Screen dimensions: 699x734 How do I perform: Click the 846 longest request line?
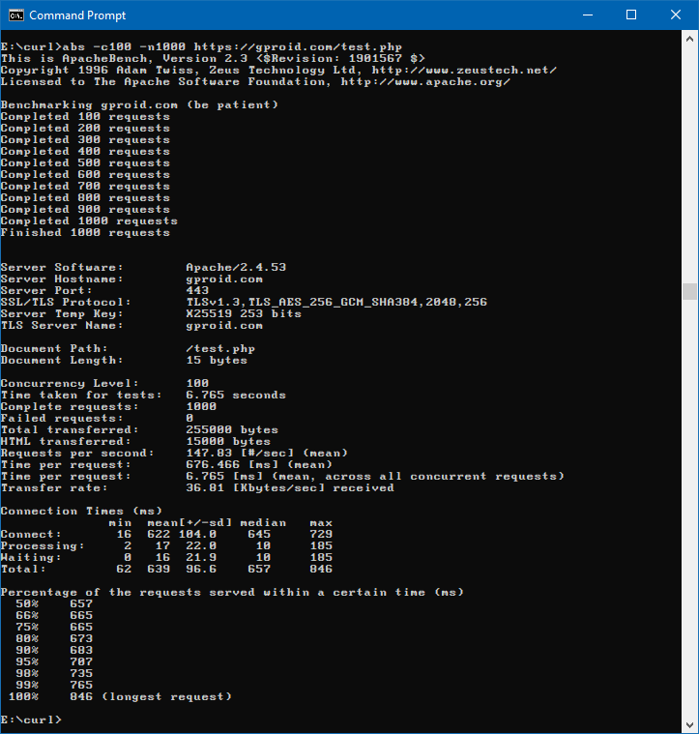pos(151,697)
